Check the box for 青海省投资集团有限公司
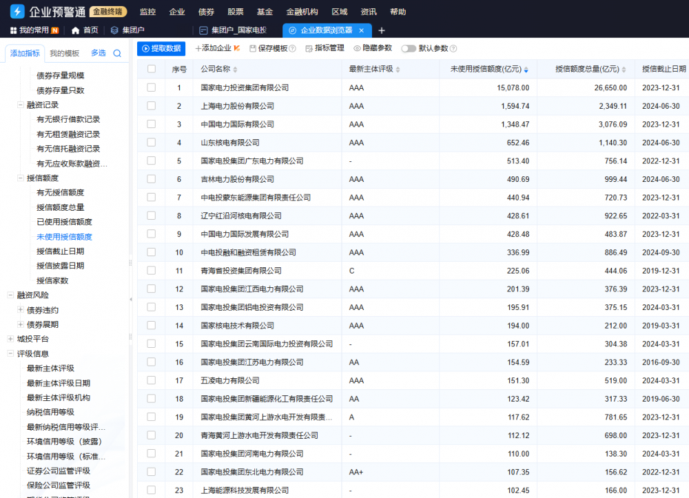Viewport: 689px width, 498px height. point(152,271)
